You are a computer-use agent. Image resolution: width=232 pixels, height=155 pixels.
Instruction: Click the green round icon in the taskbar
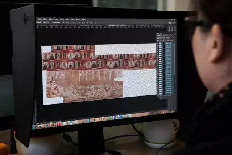[109, 118]
